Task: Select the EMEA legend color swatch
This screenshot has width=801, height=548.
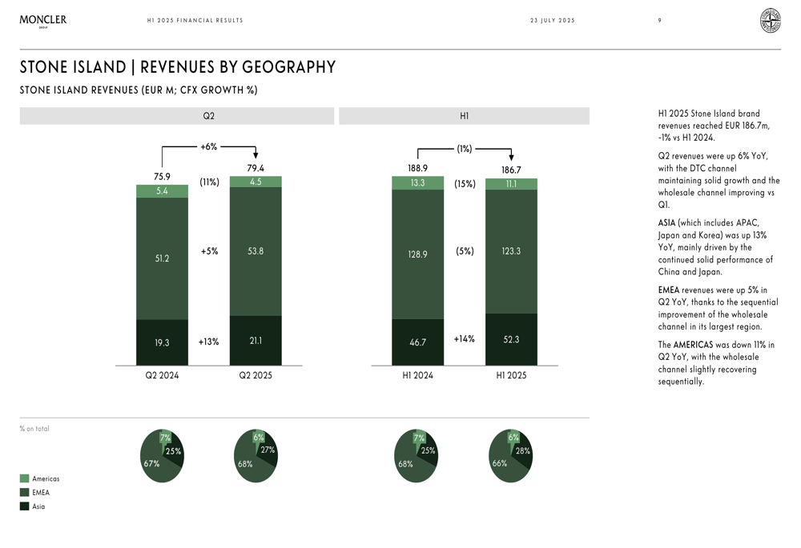Action: click(x=24, y=492)
